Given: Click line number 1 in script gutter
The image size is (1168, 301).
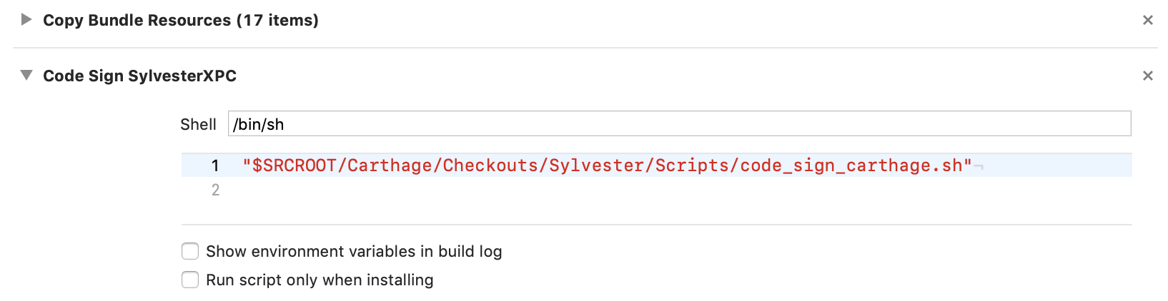Looking at the screenshot, I should point(215,165).
